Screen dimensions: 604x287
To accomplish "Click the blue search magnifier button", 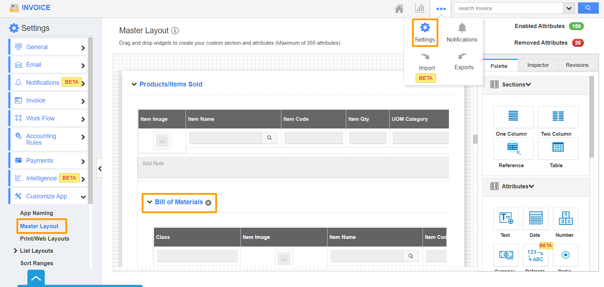I will click(x=588, y=8).
